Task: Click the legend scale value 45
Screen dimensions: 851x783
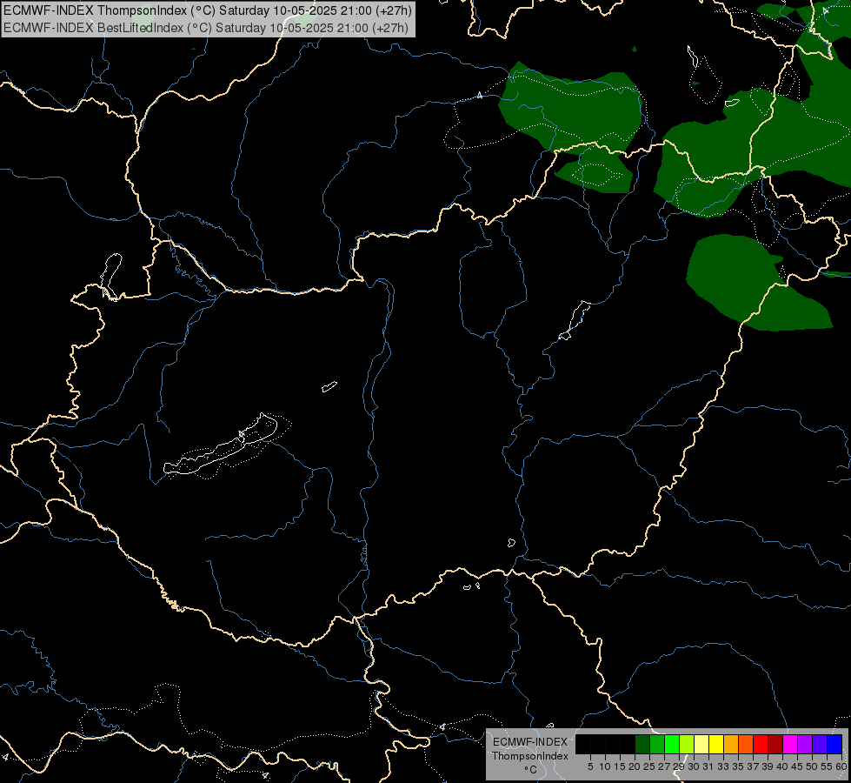Action: [797, 766]
